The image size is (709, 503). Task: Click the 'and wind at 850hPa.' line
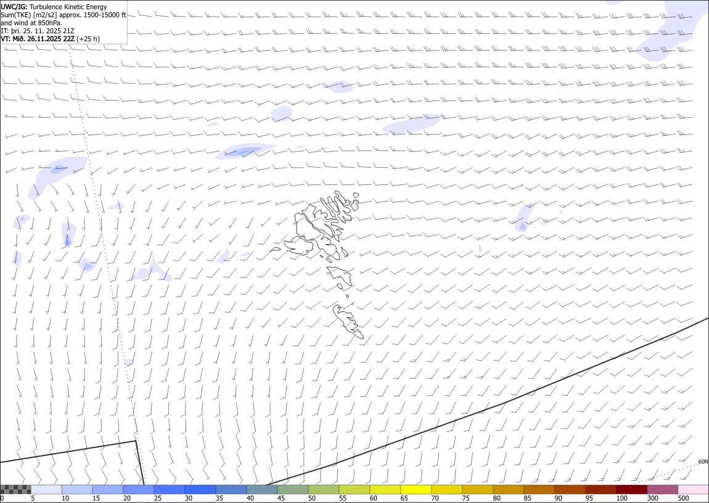(31, 23)
